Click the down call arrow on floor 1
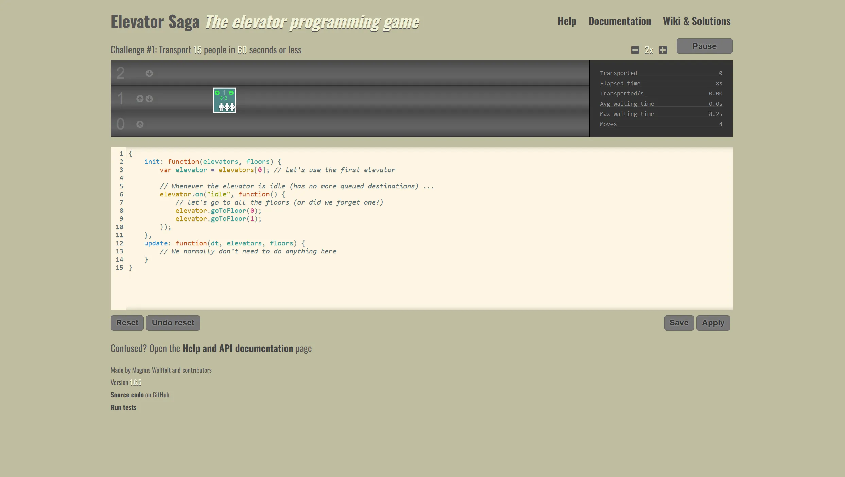 coord(149,99)
